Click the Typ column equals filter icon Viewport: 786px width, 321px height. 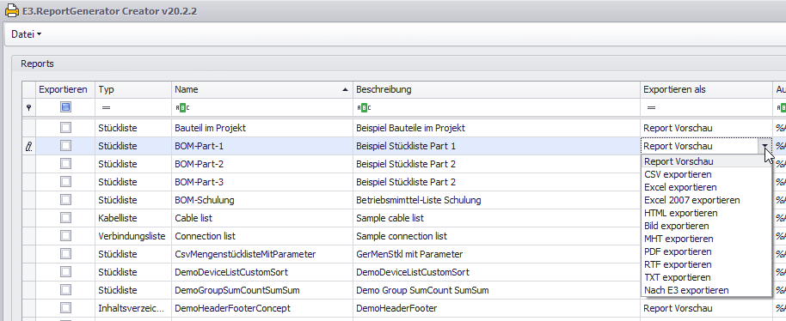[x=106, y=107]
